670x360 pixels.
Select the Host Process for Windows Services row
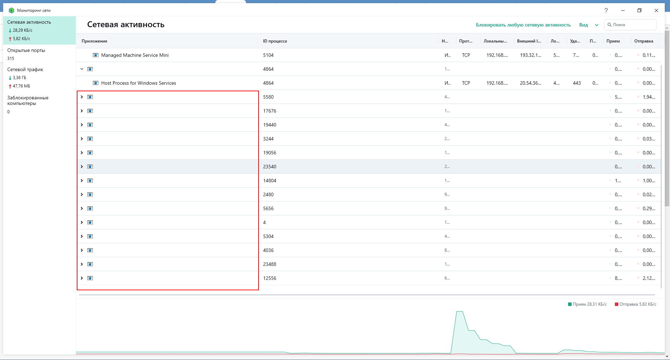point(368,83)
